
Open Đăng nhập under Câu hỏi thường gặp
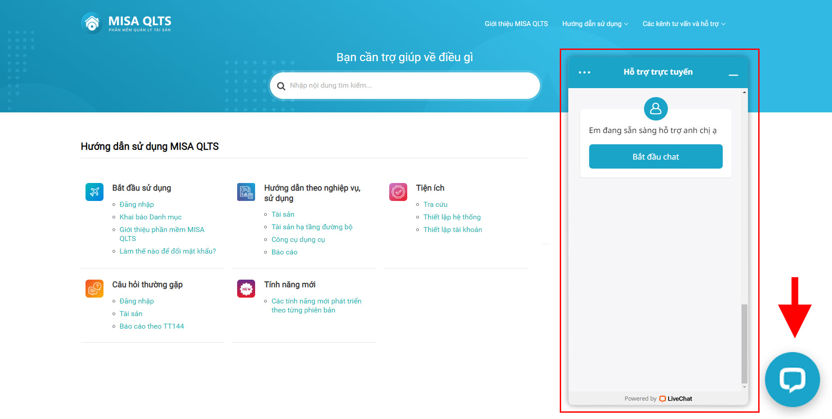tap(137, 301)
